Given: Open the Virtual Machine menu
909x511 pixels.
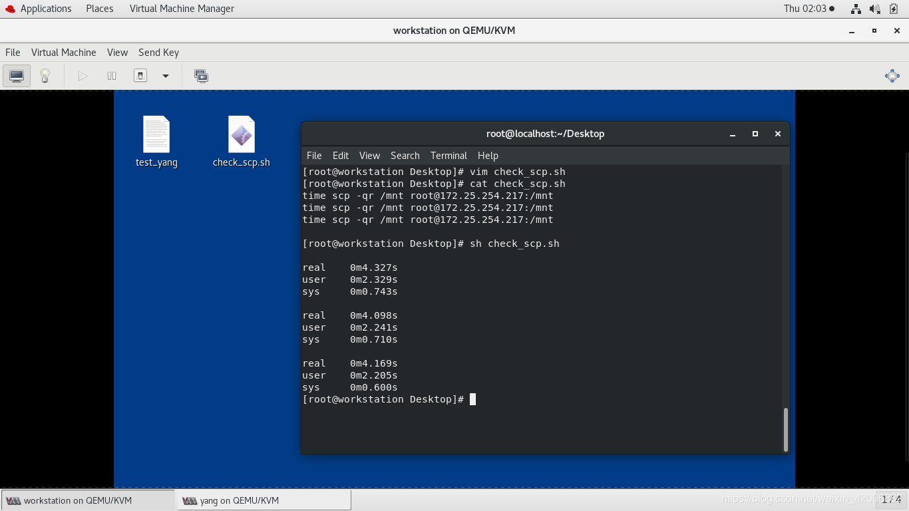Looking at the screenshot, I should pos(64,53).
